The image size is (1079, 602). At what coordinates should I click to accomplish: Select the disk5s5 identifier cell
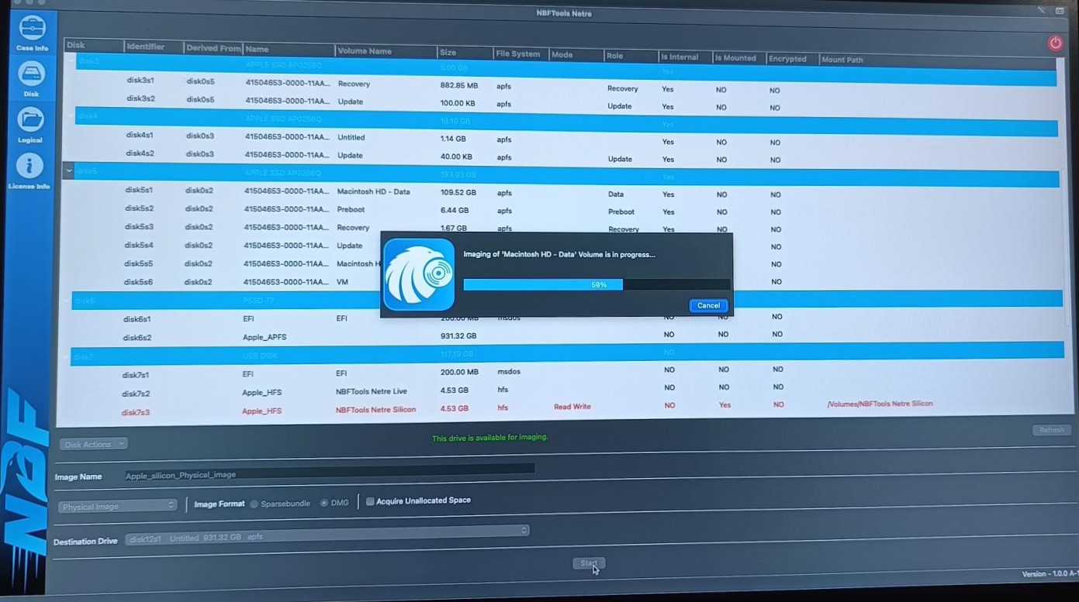[x=138, y=263]
